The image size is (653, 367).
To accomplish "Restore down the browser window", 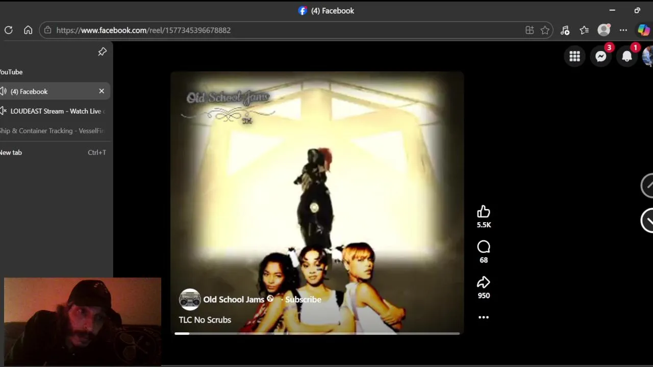I will pos(637,10).
